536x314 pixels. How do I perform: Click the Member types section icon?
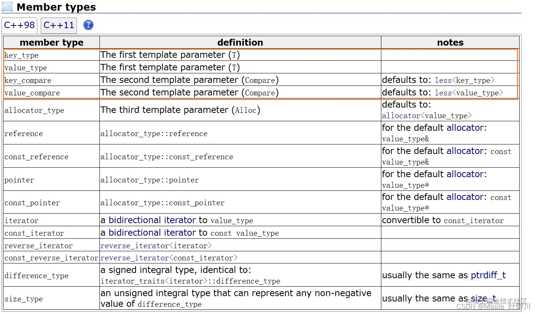point(8,6)
